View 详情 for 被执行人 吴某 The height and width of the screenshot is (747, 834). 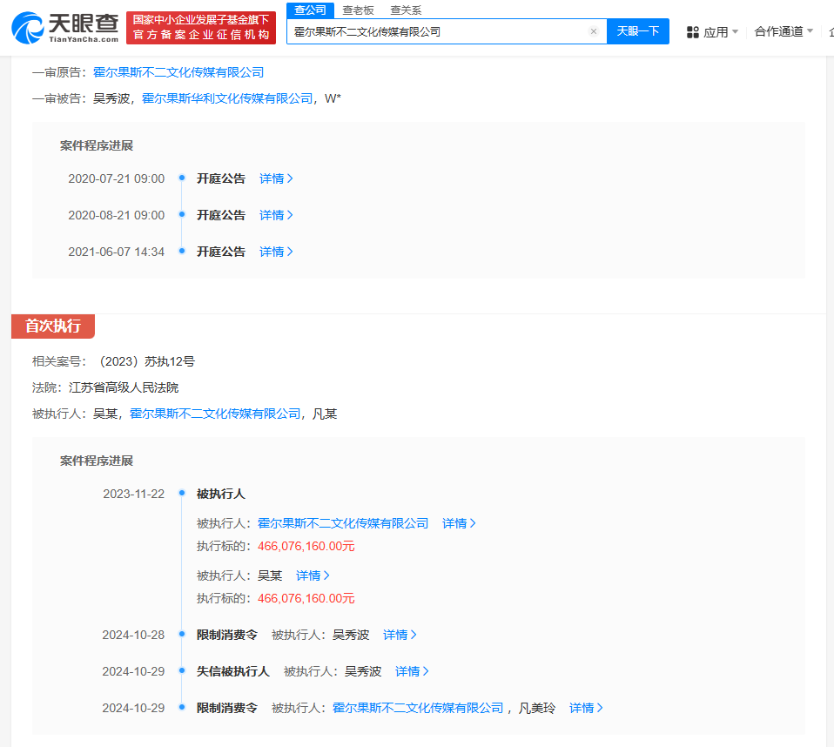pos(313,575)
